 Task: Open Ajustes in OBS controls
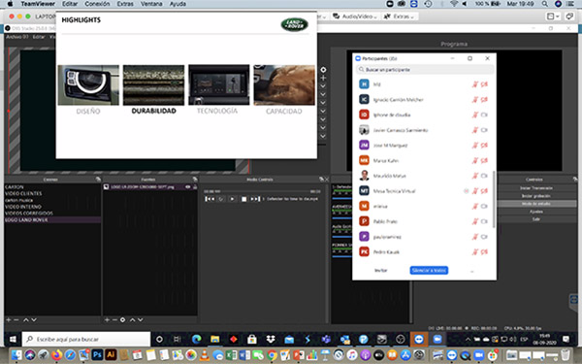(536, 212)
